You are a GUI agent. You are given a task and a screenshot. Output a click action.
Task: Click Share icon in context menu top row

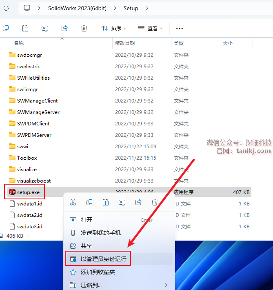pos(138,202)
